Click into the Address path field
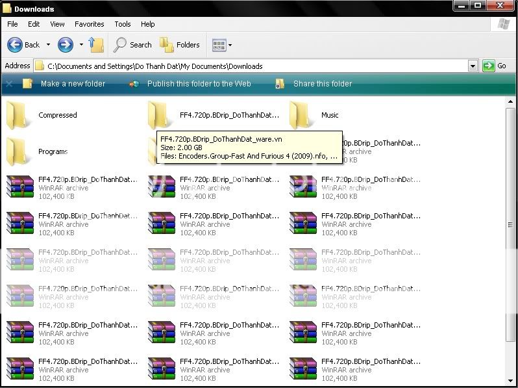518x388 pixels. click(251, 66)
